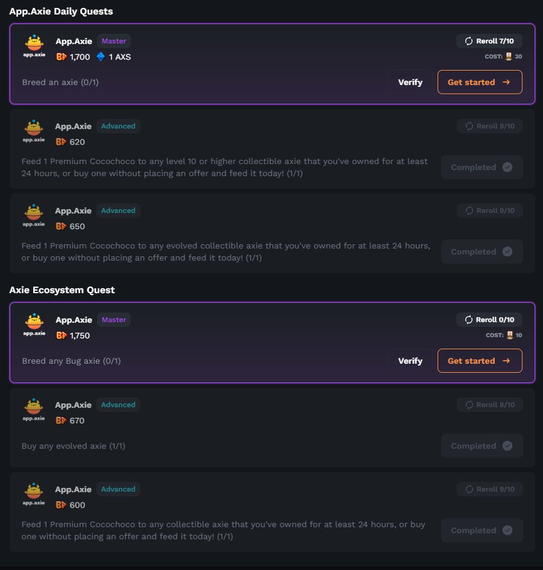Click the Master badge on the daily quest
Viewport: 543px width, 570px height.
[114, 41]
